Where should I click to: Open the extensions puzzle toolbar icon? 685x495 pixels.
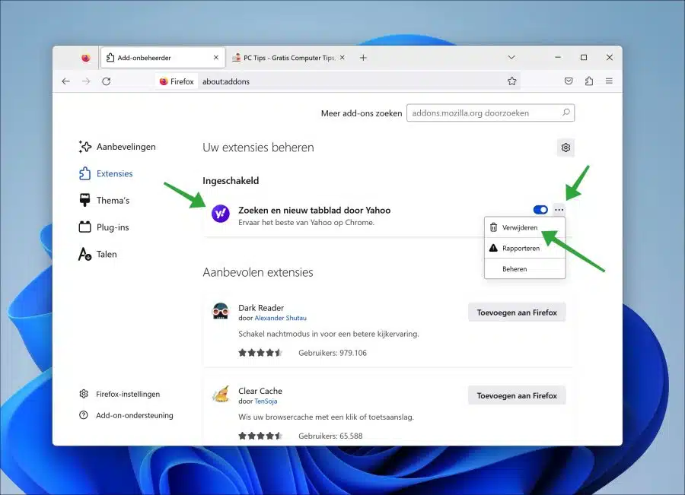[x=589, y=81]
